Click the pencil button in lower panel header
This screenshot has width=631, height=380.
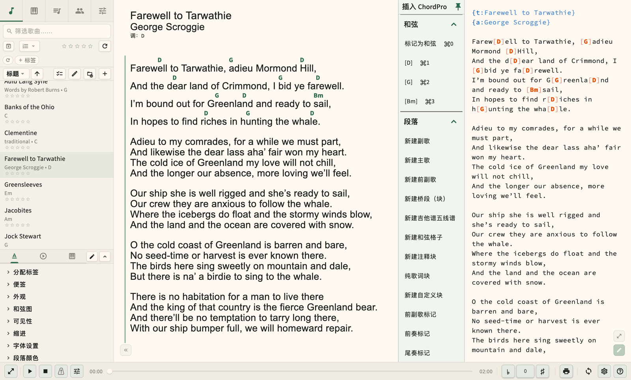[x=92, y=257]
